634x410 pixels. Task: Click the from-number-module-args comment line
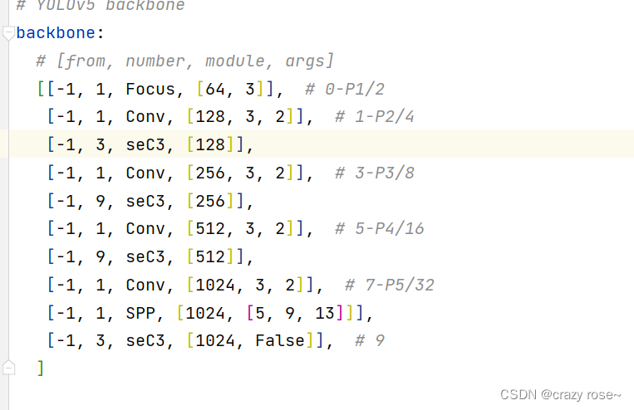pos(185,61)
